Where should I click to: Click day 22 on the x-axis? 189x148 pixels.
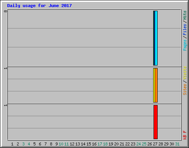127,144
